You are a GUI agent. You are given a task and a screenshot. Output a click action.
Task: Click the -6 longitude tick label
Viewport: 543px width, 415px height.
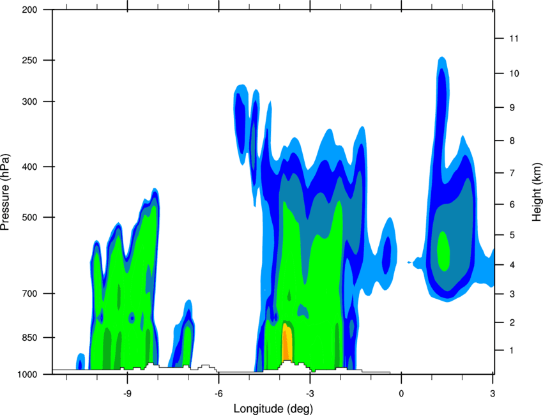tap(218, 394)
